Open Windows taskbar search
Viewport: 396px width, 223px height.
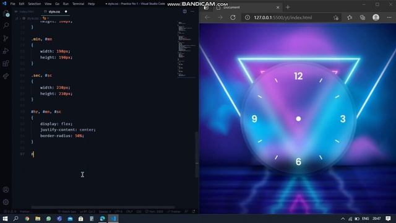click(x=15, y=219)
